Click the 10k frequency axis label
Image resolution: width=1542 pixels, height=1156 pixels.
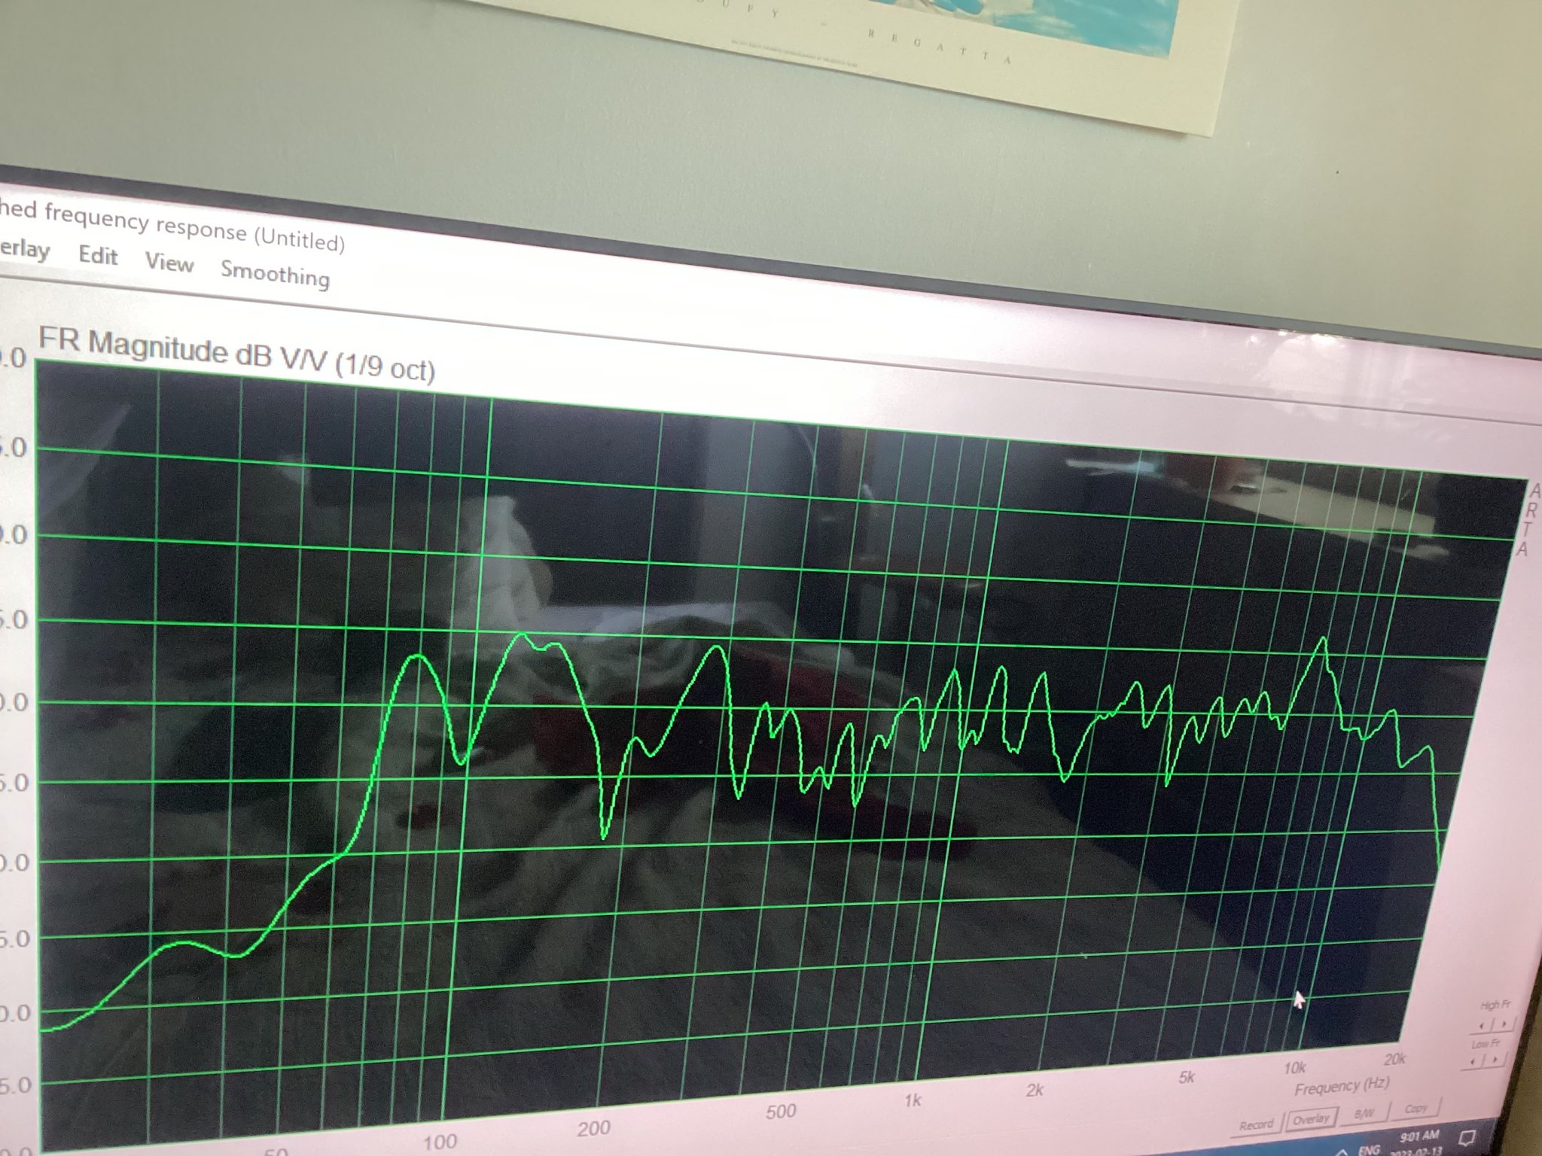click(x=1295, y=1068)
